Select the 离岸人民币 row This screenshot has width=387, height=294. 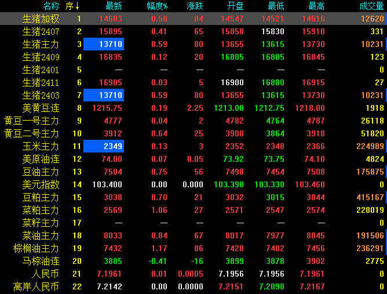tap(36, 286)
